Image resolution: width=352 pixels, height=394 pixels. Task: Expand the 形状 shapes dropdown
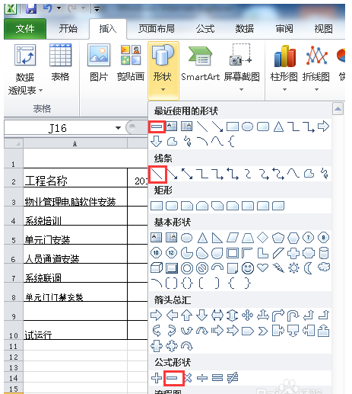[163, 70]
